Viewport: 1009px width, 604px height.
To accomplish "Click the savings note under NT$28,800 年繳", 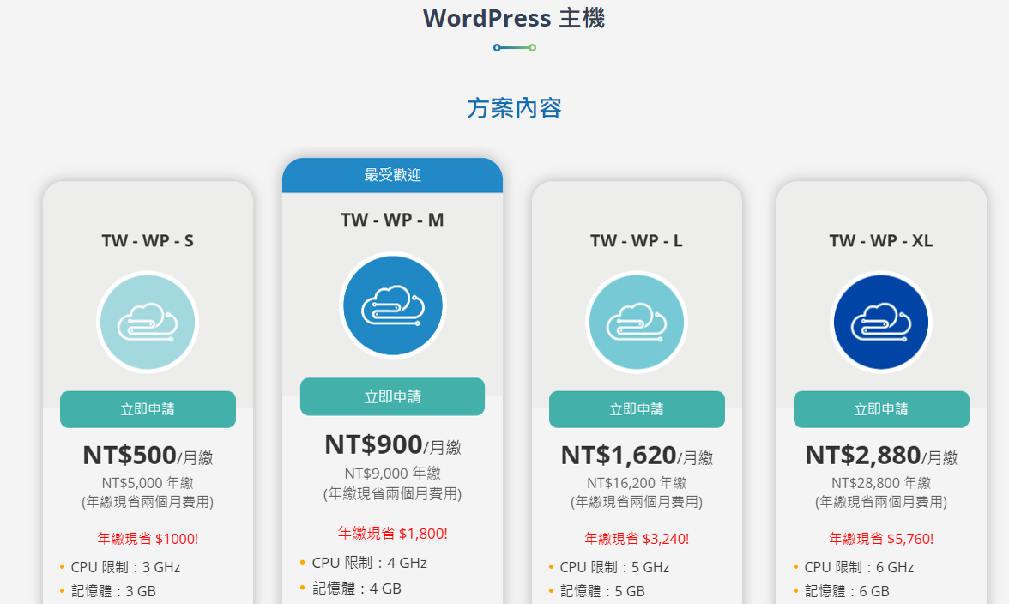I will tap(881, 502).
